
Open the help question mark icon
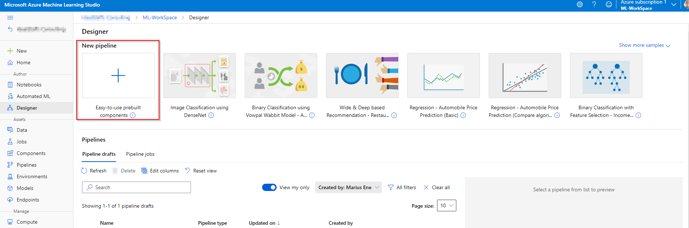(594, 4)
